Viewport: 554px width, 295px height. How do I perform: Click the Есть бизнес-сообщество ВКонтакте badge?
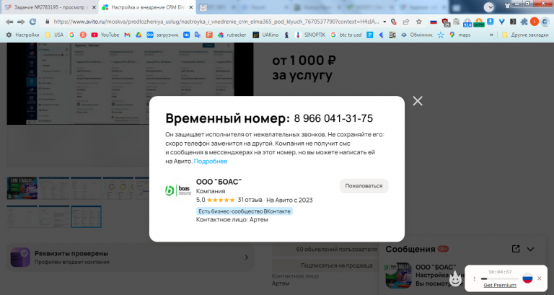(x=245, y=211)
